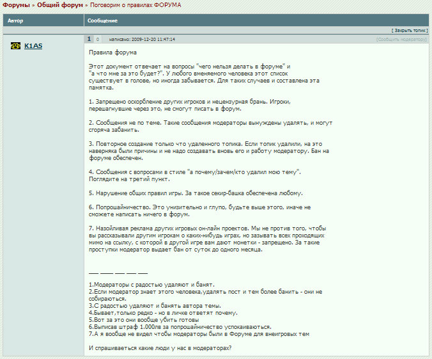Click comment line 5.Вот за это они

coord(144,320)
